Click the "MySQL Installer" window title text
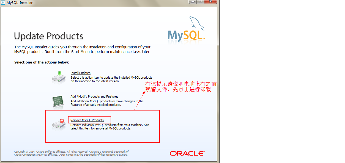Screen dimensions: 345x163 [x=20, y=3]
